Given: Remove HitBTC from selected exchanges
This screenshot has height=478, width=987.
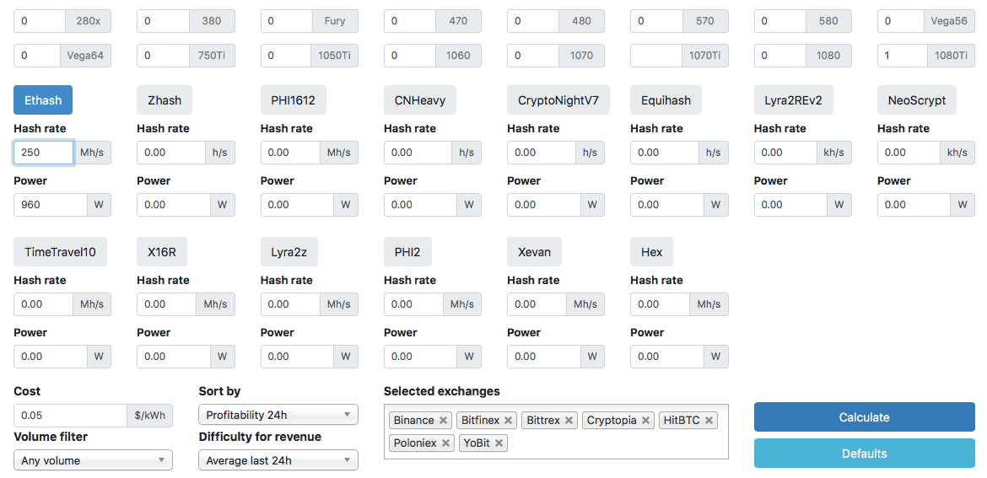Looking at the screenshot, I should 709,420.
